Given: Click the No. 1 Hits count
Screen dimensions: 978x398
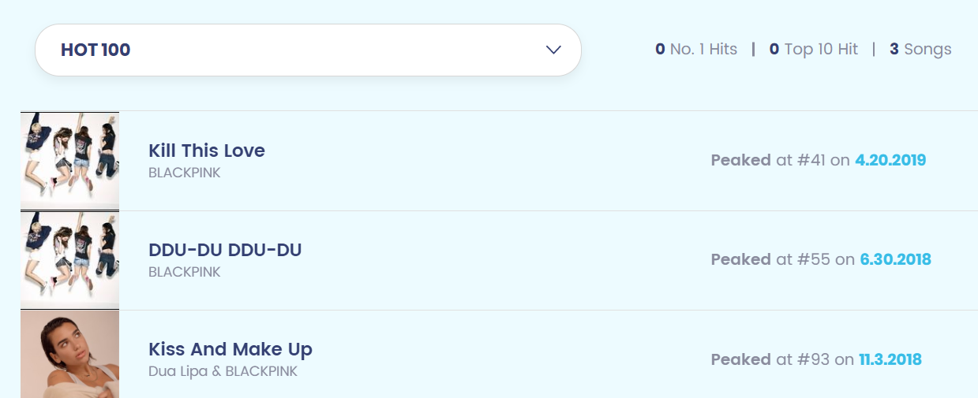Looking at the screenshot, I should pos(696,50).
